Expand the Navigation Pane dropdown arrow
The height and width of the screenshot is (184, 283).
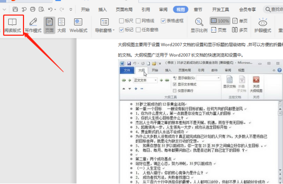coord(114,30)
